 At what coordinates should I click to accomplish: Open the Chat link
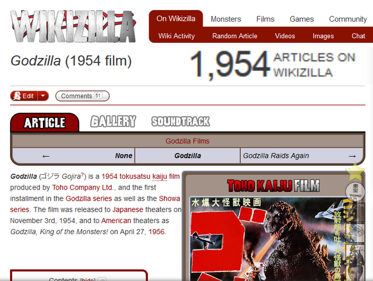[x=358, y=36]
